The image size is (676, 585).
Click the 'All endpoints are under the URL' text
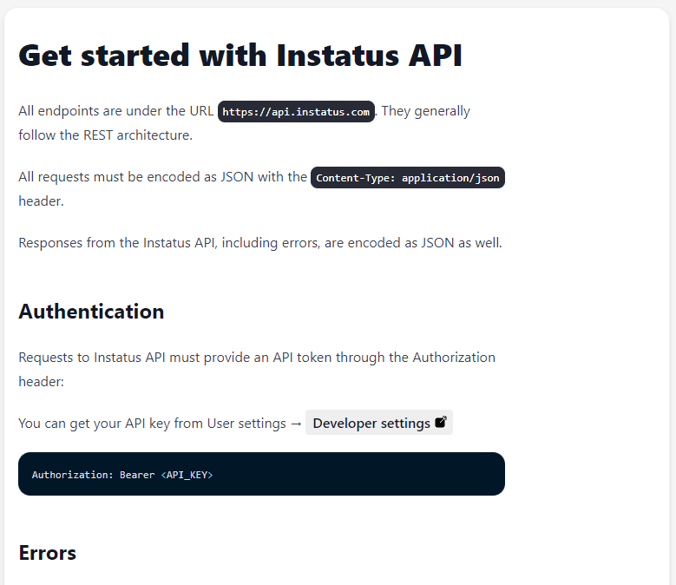pos(116,111)
